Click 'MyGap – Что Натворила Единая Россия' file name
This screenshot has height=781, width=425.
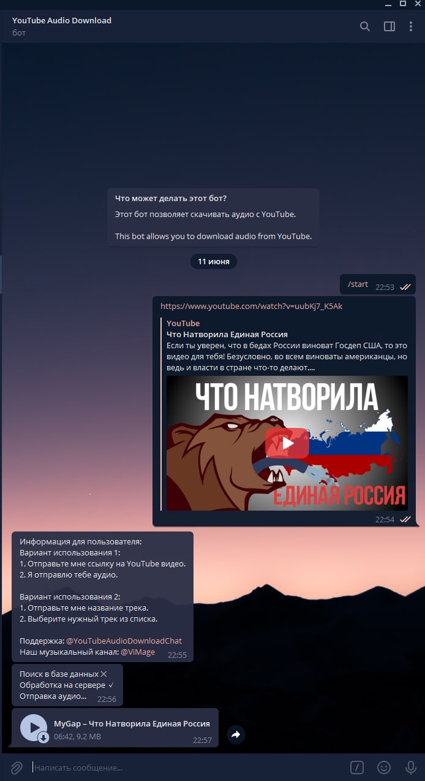pos(132,723)
